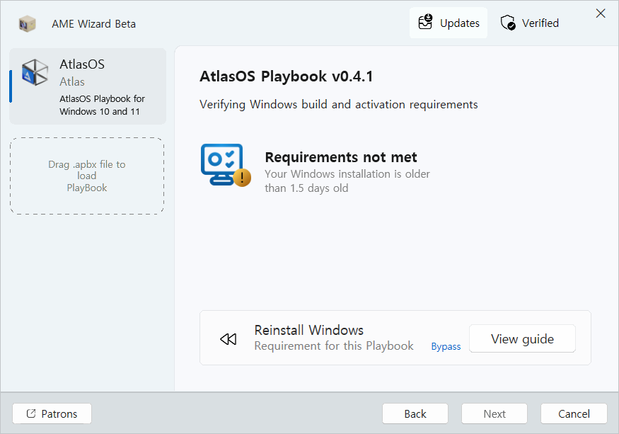
Task: Click the Bypass link
Action: [x=446, y=347]
